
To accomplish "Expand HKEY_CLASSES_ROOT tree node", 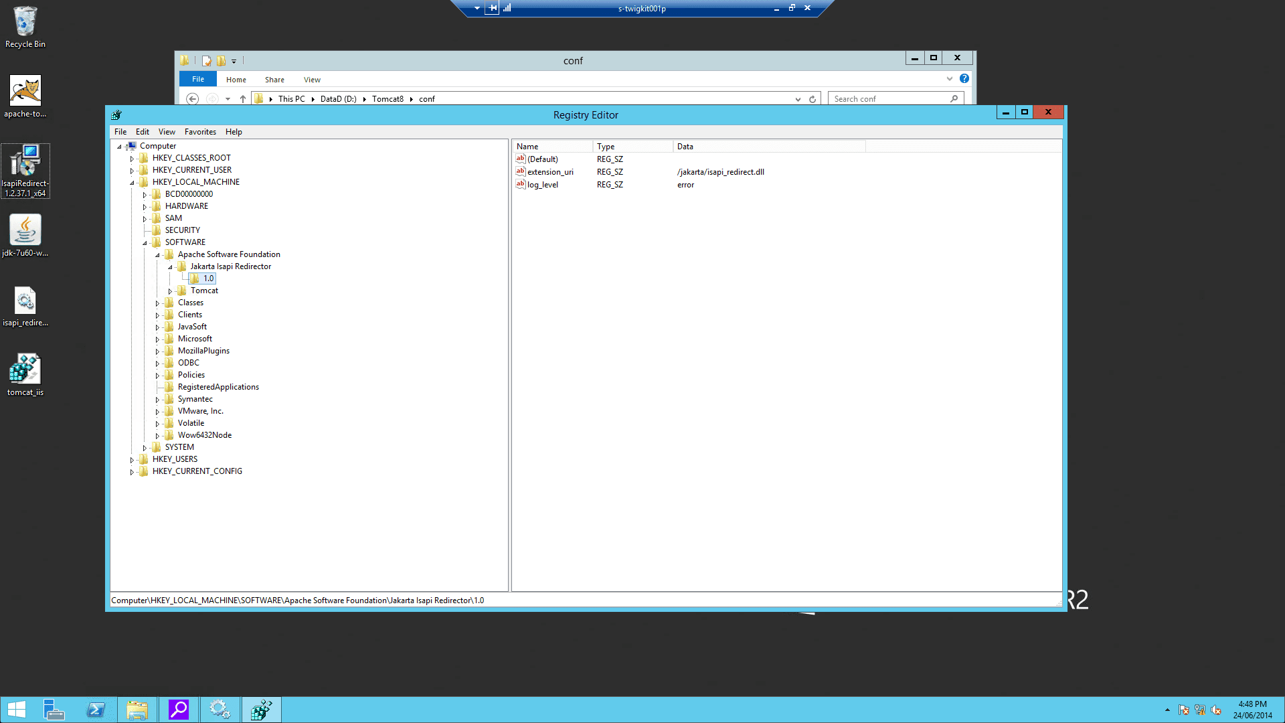I will click(132, 159).
